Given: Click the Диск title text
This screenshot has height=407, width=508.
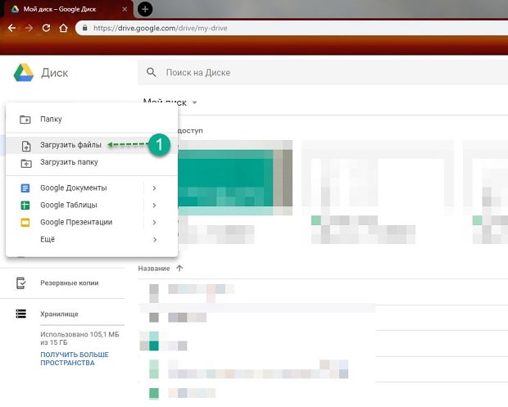Looking at the screenshot, I should pyautogui.click(x=54, y=73).
